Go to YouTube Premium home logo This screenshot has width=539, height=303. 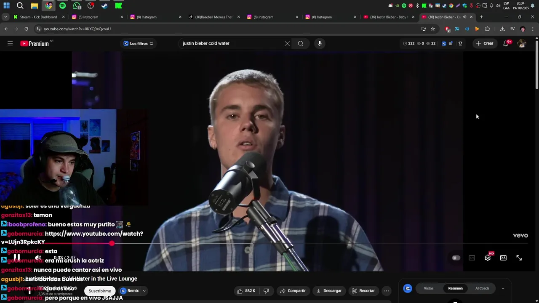coord(35,43)
